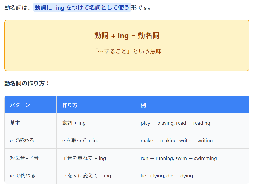Click the "ie を y に変えて + ing" cell

click(86, 176)
